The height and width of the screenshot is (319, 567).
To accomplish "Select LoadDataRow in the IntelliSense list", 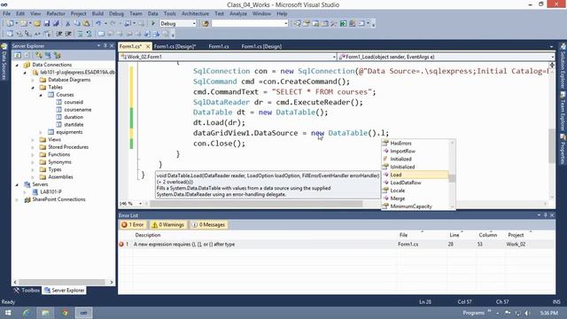I will pyautogui.click(x=416, y=183).
